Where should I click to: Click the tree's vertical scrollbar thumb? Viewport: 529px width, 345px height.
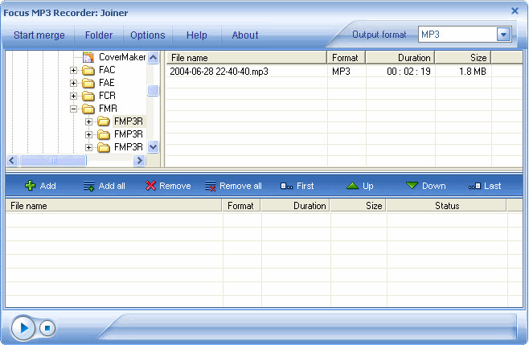click(154, 90)
